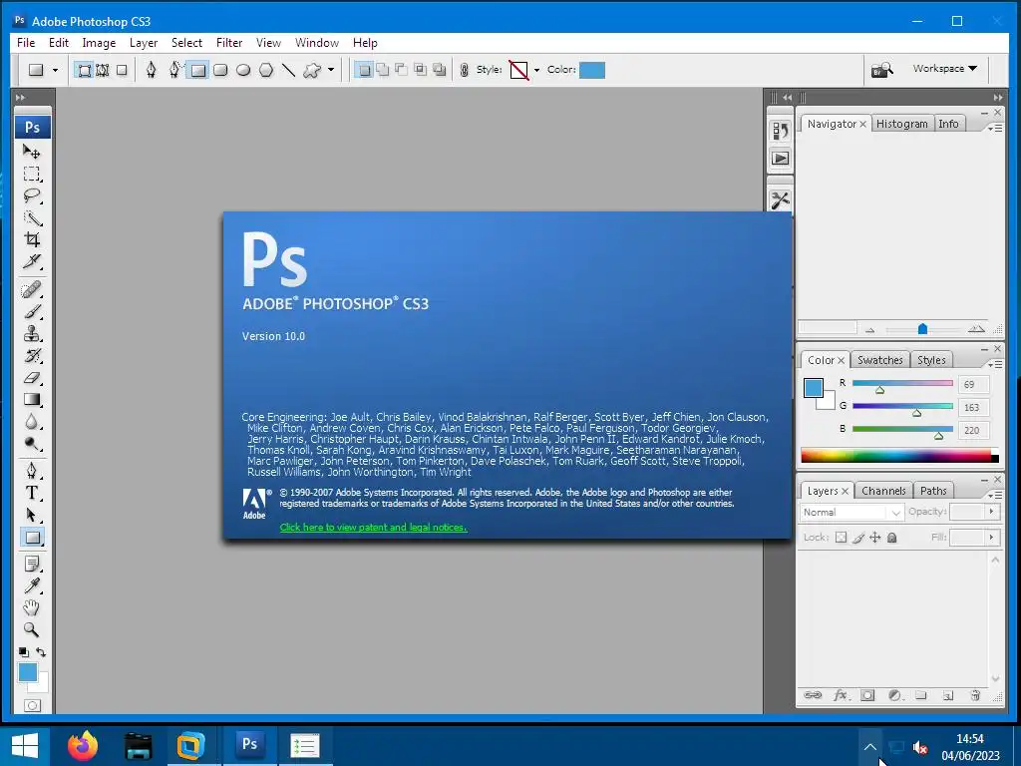Choose Polygon tool in options bar
This screenshot has width=1021, height=766.
point(266,70)
